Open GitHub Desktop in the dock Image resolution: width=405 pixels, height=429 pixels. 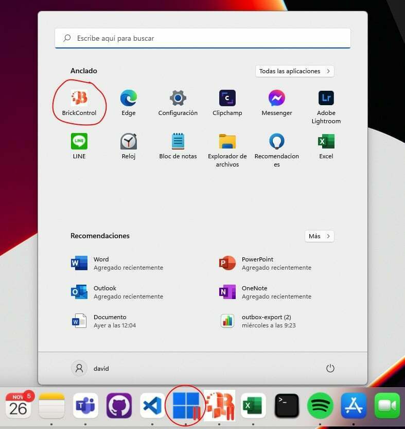click(x=119, y=406)
